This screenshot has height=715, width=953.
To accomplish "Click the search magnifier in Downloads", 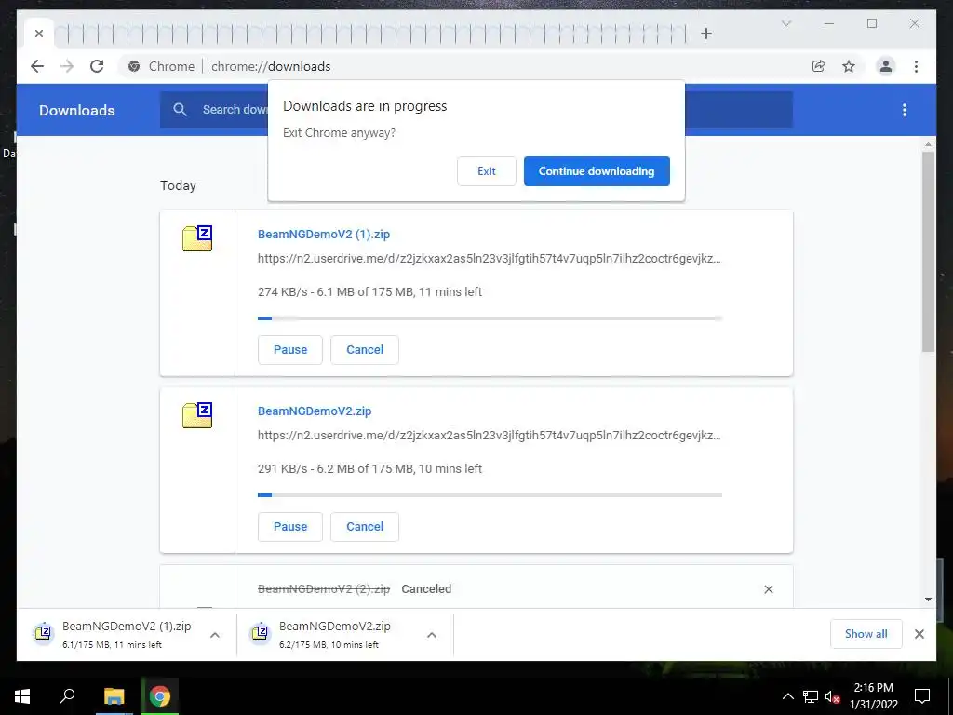I will pos(180,110).
